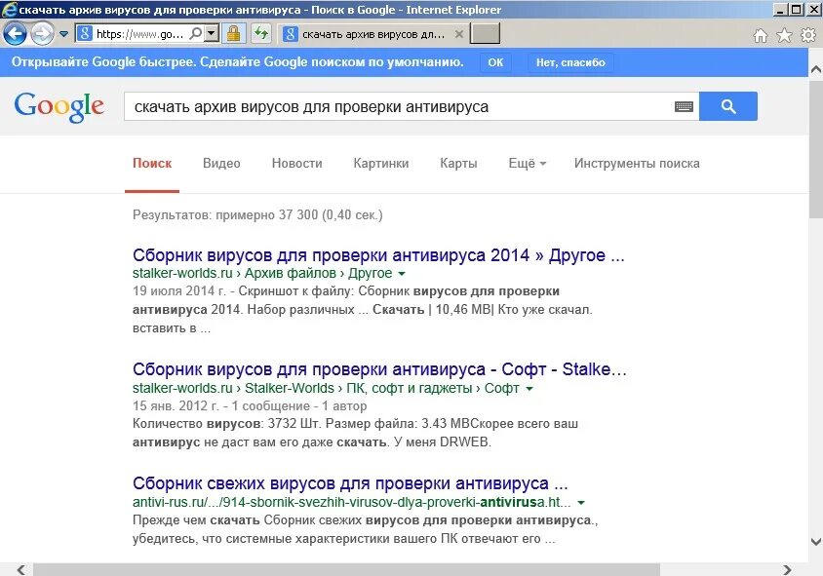
Task: Switch to the Картинки tab
Action: point(381,163)
